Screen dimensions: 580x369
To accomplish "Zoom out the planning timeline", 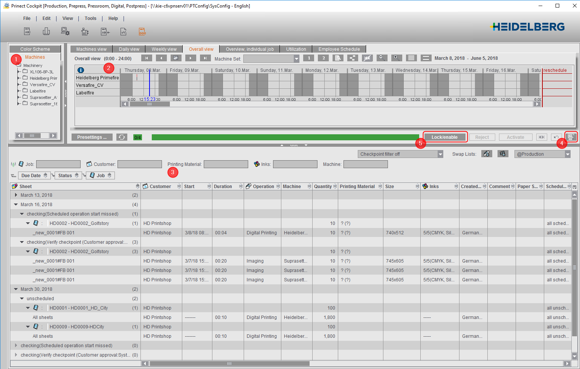I will pyautogui.click(x=382, y=58).
